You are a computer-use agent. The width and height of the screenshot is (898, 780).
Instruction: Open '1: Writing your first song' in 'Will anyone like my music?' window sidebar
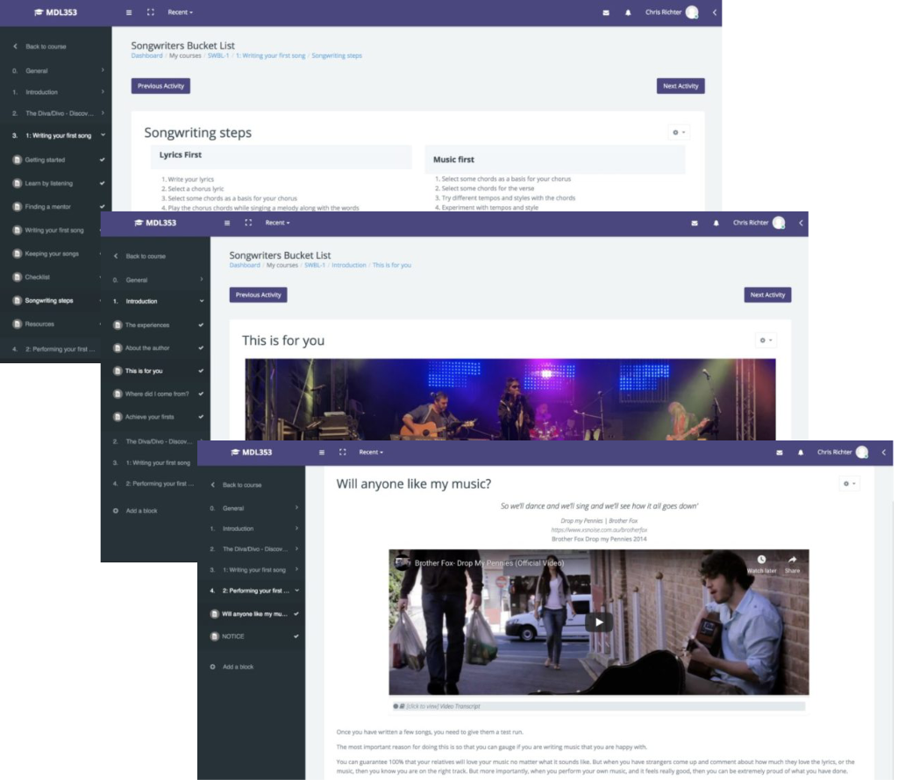coord(254,569)
